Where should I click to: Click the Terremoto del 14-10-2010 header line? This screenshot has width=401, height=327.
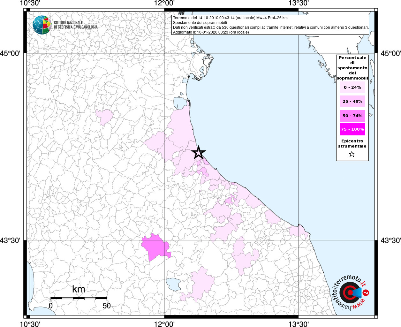point(230,18)
